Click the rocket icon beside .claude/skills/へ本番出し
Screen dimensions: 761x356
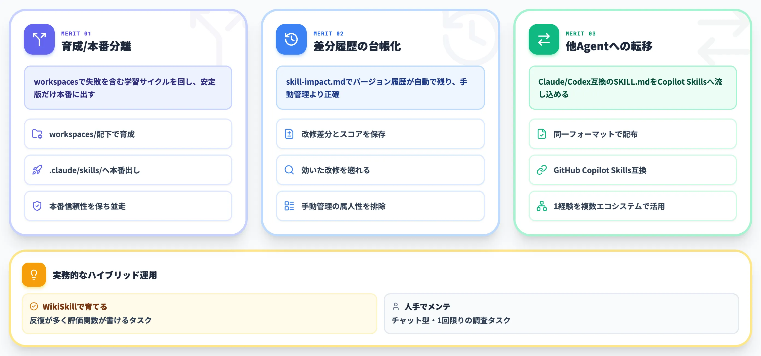pos(37,170)
